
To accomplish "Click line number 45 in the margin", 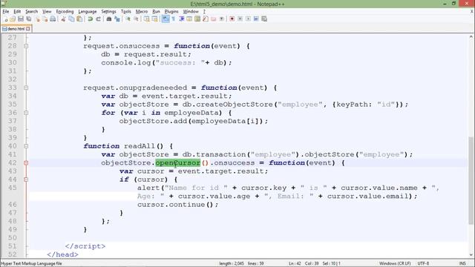I will pos(13,188).
